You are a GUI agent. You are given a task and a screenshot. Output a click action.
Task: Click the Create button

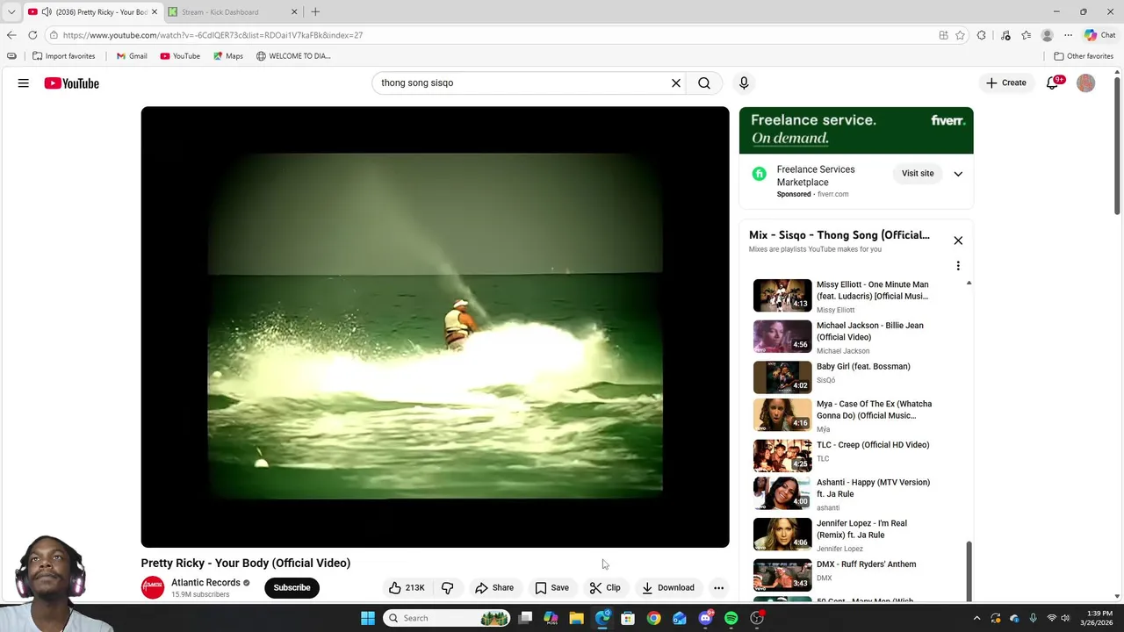(1006, 83)
